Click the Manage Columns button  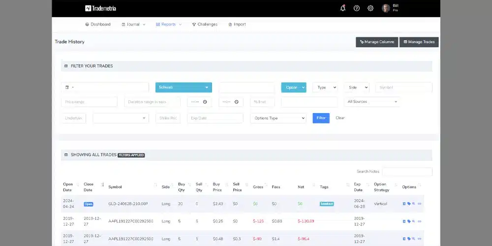coord(377,42)
